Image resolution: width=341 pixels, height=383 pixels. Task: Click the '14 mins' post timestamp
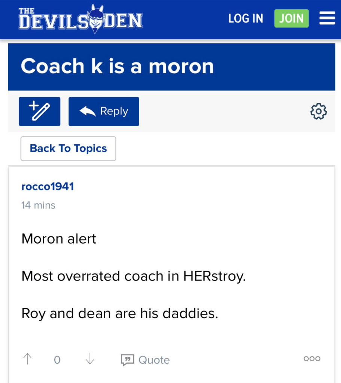[38, 205]
